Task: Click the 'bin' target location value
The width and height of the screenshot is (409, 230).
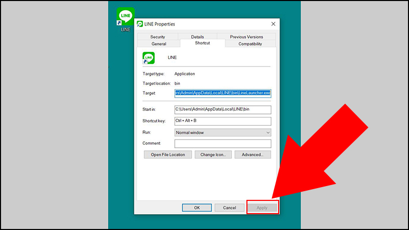Action: (x=177, y=83)
